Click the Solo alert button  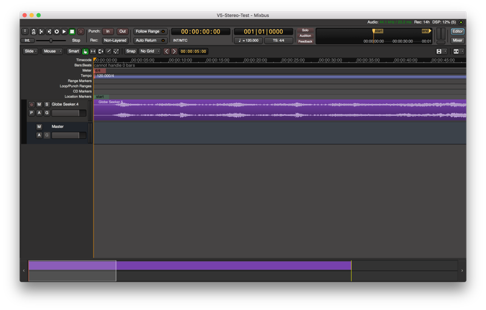[x=306, y=30]
